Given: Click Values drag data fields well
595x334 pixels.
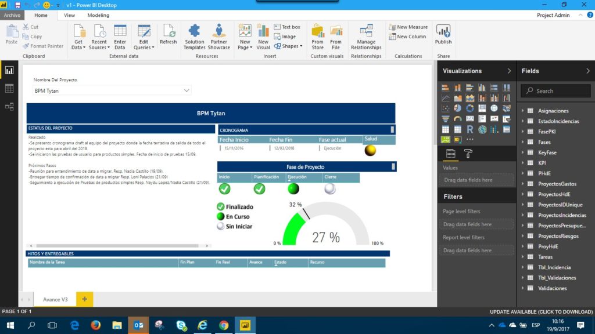Looking at the screenshot, I should [x=476, y=180].
